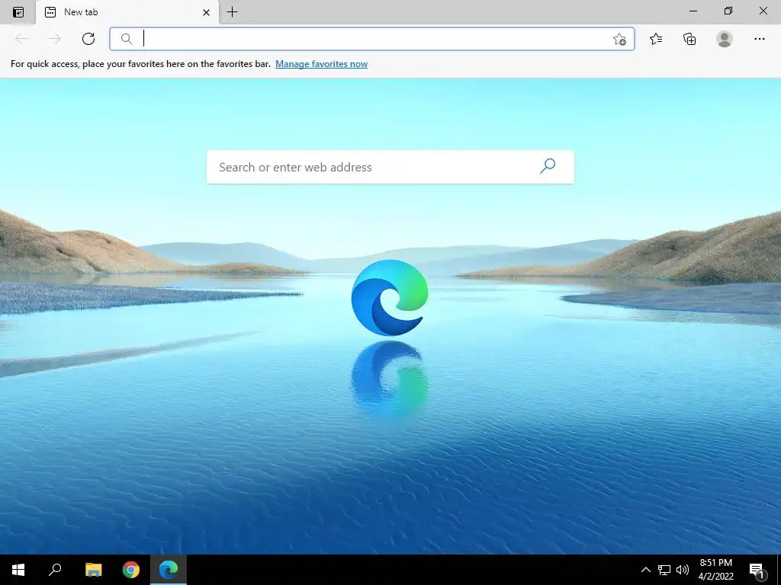Open the notification center icon

tap(757, 571)
